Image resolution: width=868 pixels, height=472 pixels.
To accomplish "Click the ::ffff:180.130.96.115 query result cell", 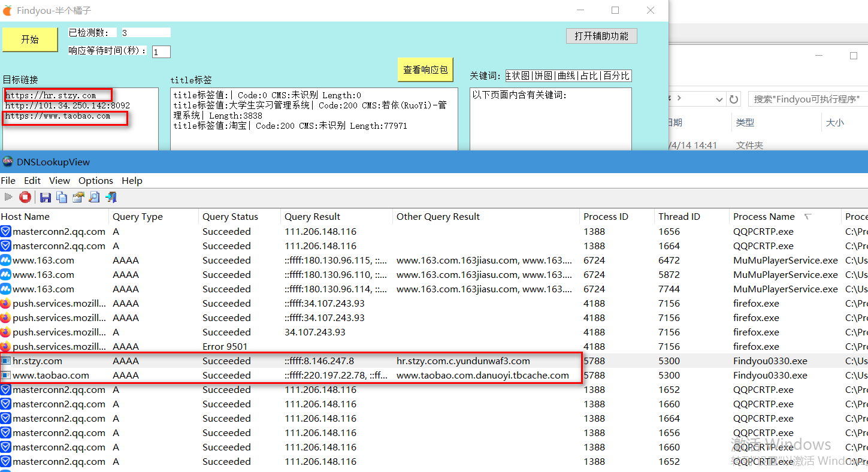I will 336,260.
